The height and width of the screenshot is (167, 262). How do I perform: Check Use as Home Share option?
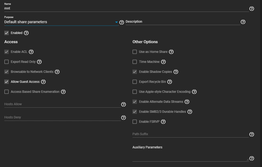click(x=135, y=52)
